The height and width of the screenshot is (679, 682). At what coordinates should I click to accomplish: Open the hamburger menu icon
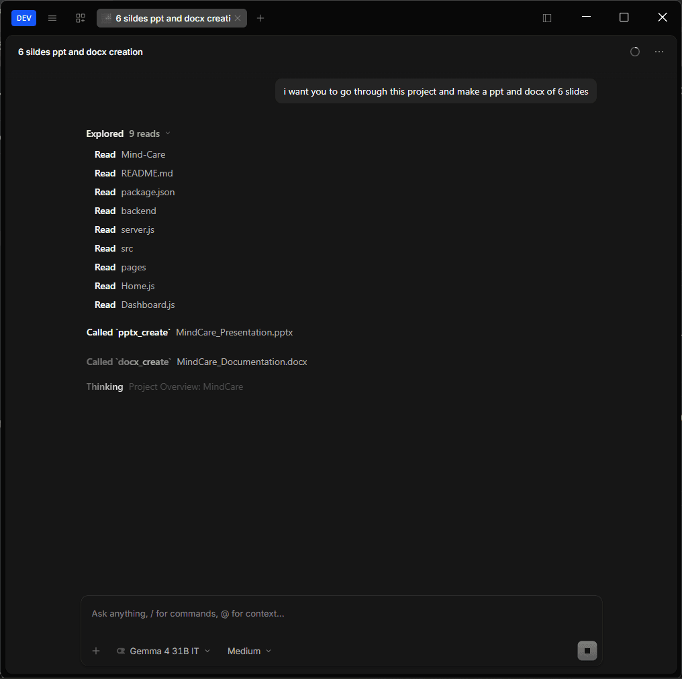click(52, 18)
